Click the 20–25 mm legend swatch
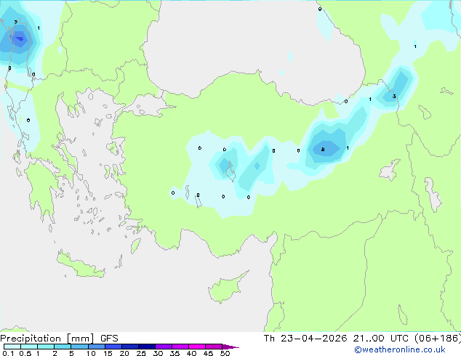This screenshot has height=356, width=461. (129, 347)
